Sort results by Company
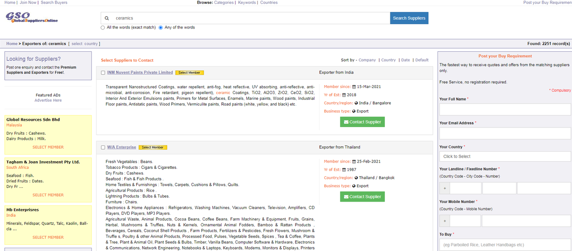Image resolution: width=572 pixels, height=251 pixels. tap(367, 60)
